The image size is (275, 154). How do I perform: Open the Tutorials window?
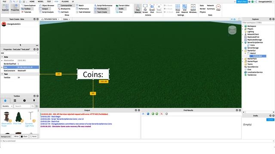point(26,12)
